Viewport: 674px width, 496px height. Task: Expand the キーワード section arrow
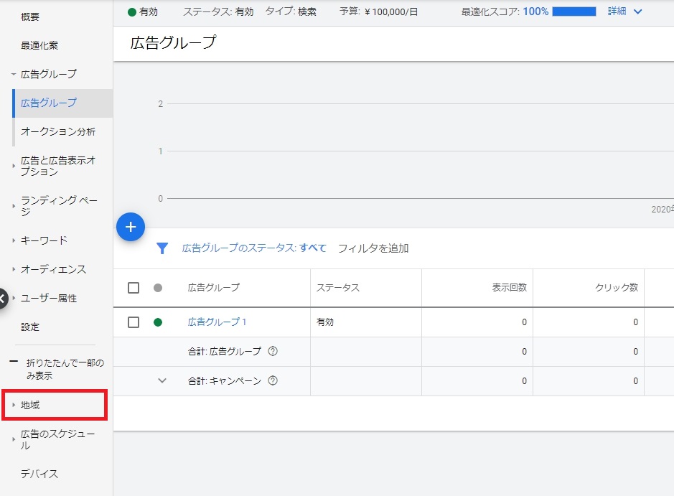pyautogui.click(x=14, y=240)
